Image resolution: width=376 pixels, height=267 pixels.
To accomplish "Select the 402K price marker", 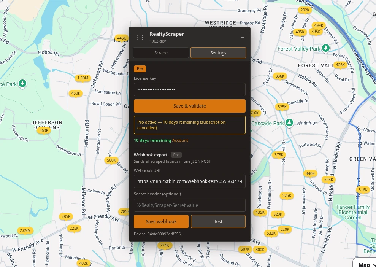I will point(84,264).
